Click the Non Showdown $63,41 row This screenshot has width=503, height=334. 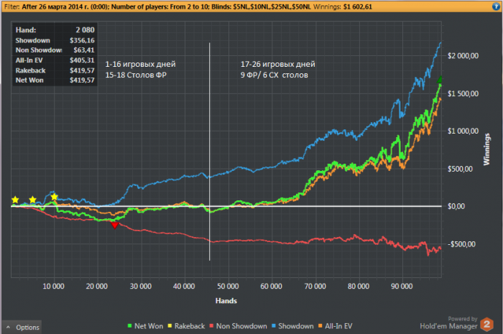(x=55, y=50)
